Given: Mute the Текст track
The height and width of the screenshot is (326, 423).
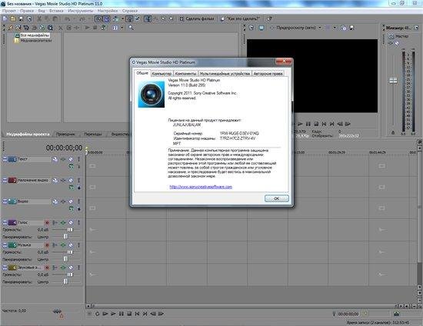Looking at the screenshot, I should [x=71, y=159].
